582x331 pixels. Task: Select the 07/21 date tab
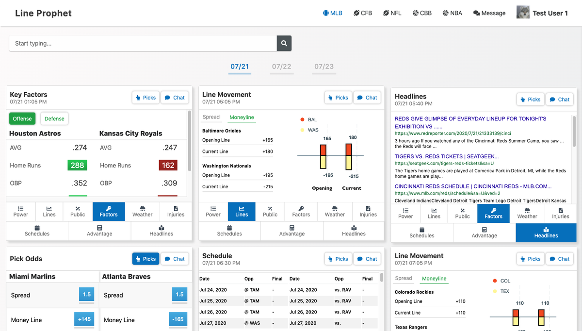240,66
